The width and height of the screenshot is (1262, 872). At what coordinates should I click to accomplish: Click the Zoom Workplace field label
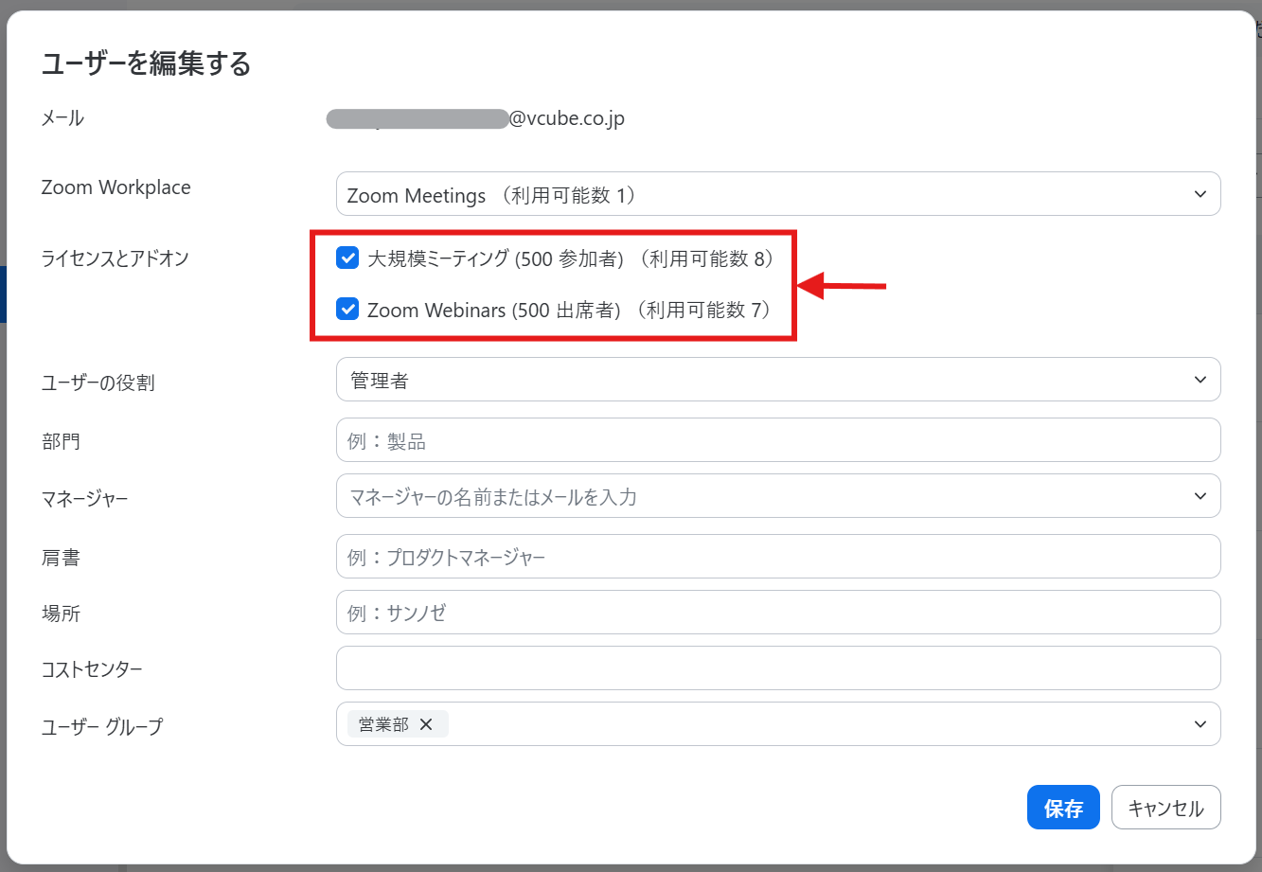coord(116,187)
